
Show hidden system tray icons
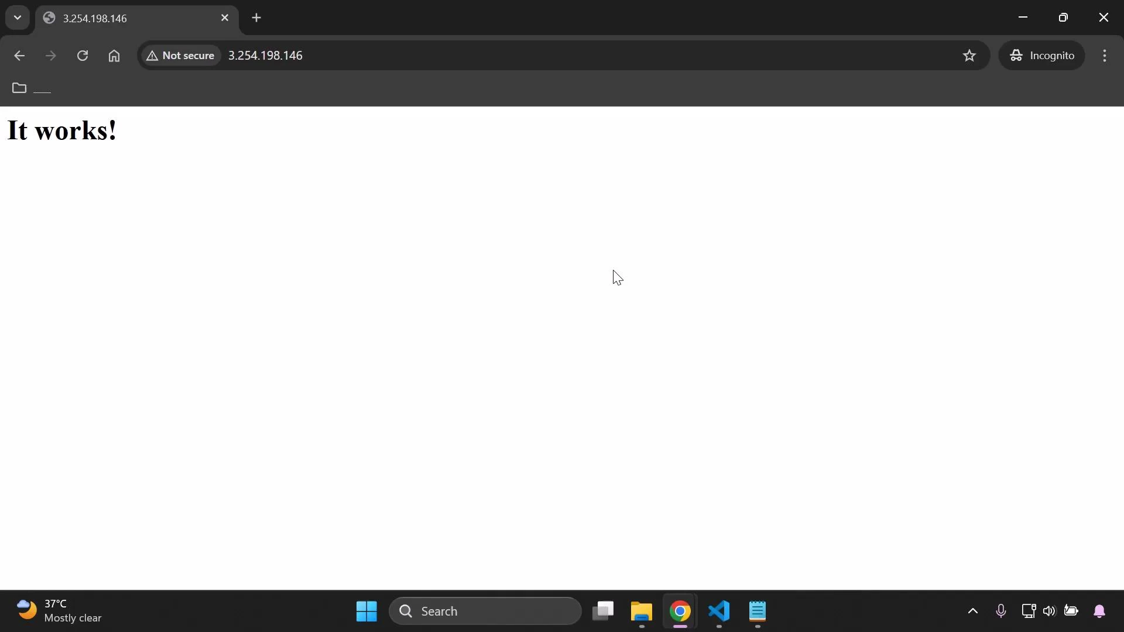(x=972, y=612)
